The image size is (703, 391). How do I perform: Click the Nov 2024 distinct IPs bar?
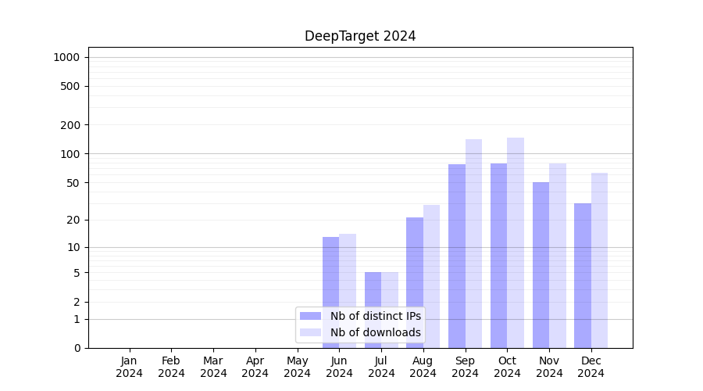pyautogui.click(x=541, y=264)
